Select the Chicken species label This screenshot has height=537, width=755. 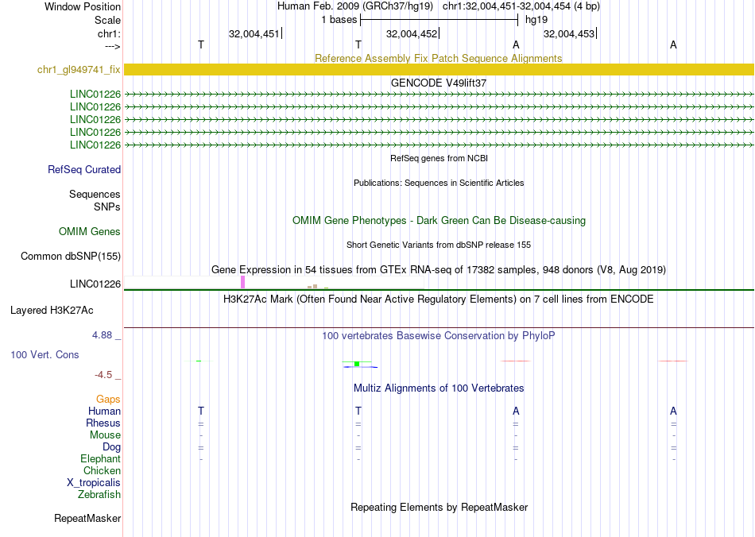click(x=102, y=470)
